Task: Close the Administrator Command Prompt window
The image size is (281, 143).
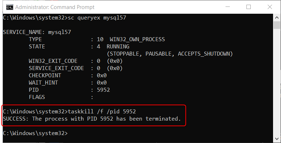Action: (270, 7)
